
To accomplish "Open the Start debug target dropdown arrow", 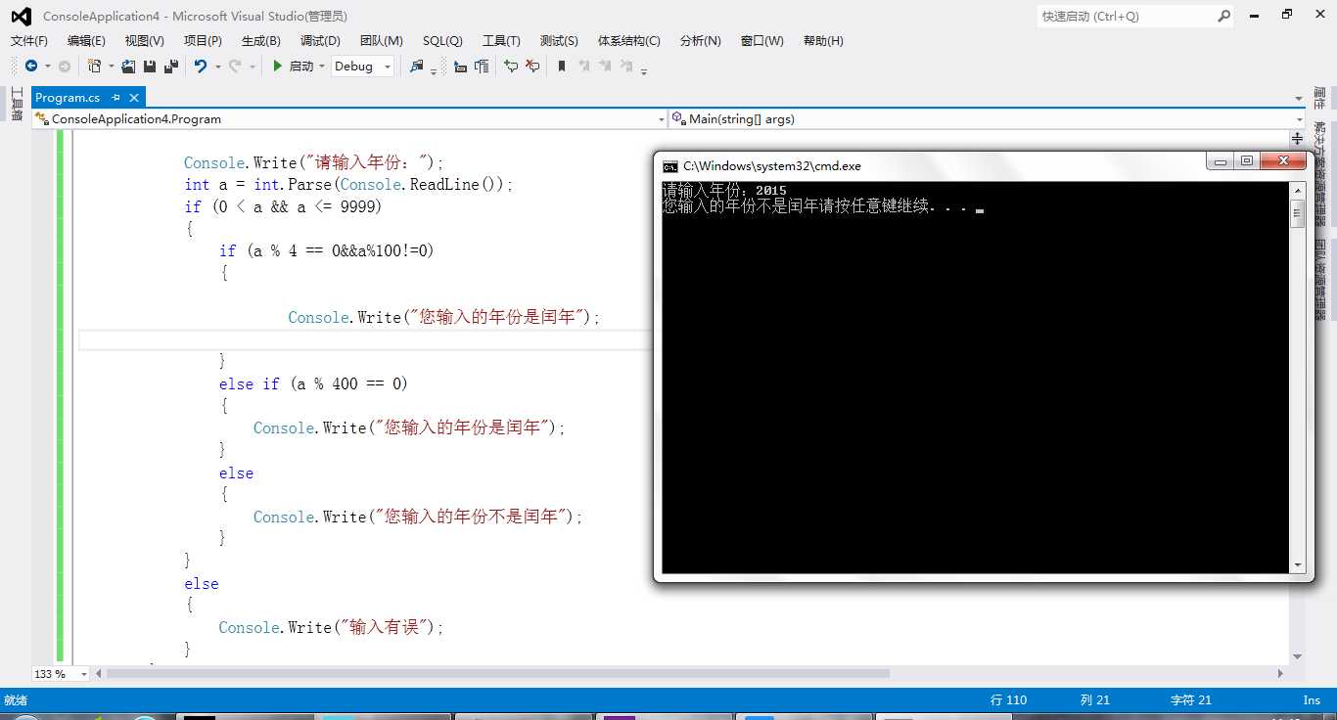I will click(321, 67).
